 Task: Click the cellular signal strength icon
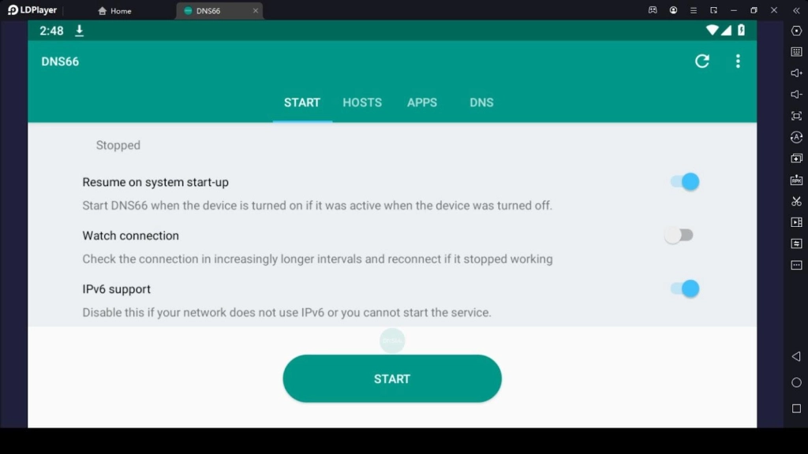pos(726,30)
